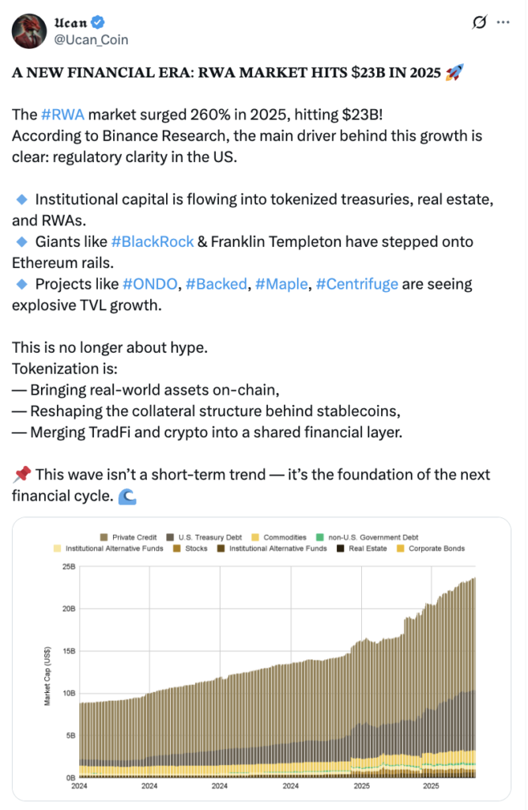The width and height of the screenshot is (528, 810).
Task: Click the Ucan profile avatar
Action: [29, 30]
